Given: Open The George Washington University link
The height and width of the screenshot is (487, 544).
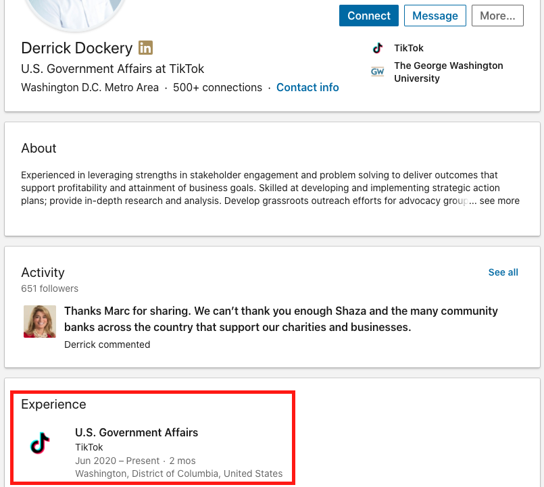Looking at the screenshot, I should [x=448, y=72].
